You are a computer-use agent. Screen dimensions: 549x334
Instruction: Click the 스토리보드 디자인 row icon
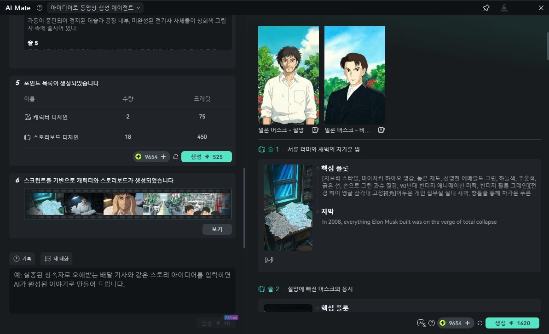click(x=27, y=137)
